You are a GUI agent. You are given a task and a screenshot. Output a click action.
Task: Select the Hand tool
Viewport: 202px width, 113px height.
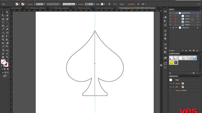(3, 57)
